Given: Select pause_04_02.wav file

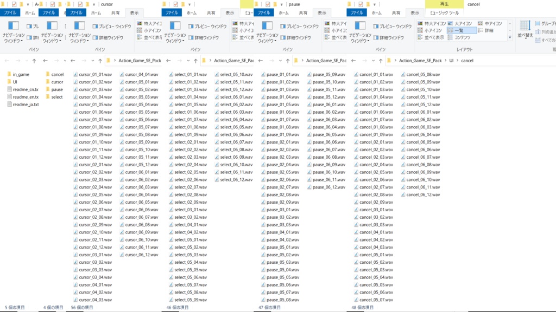Looking at the screenshot, I should 280,240.
